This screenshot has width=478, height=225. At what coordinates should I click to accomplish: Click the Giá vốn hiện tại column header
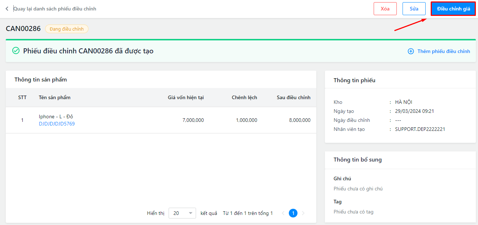[x=186, y=97]
